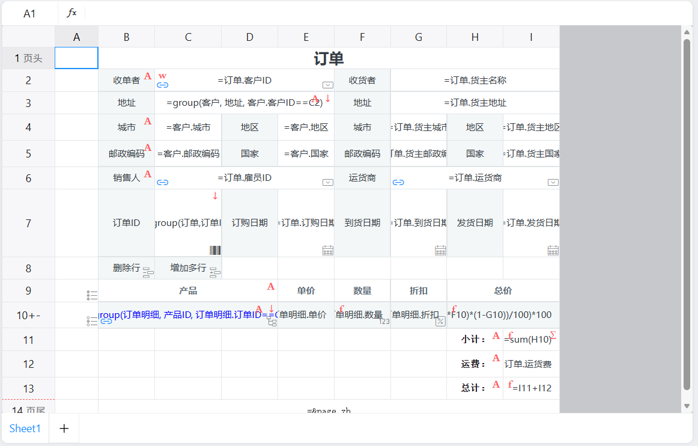This screenshot has height=446, width=698.
Task: Click the red A marker on 产品 header cell
Action: tap(271, 287)
